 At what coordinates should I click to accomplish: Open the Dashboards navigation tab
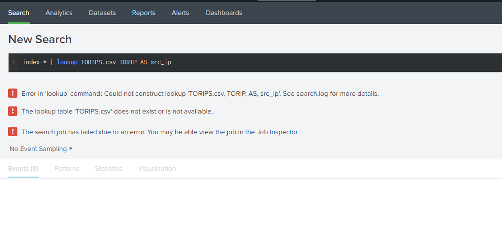[x=224, y=13]
